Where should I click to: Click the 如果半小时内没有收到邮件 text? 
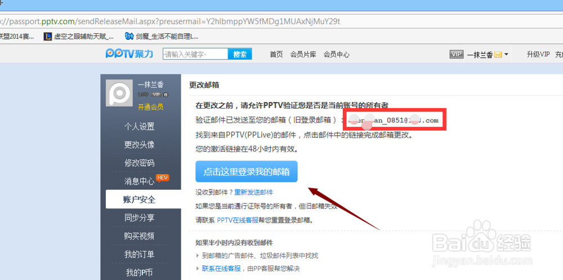tap(234, 243)
